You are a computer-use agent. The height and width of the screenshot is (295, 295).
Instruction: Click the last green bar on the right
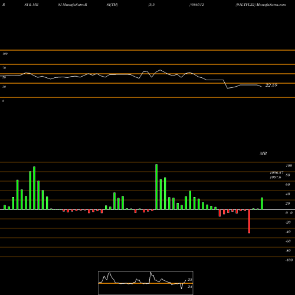click(262, 204)
